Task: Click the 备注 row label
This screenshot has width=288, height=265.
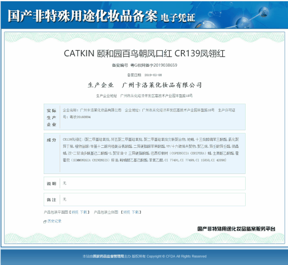Action: click(51, 200)
